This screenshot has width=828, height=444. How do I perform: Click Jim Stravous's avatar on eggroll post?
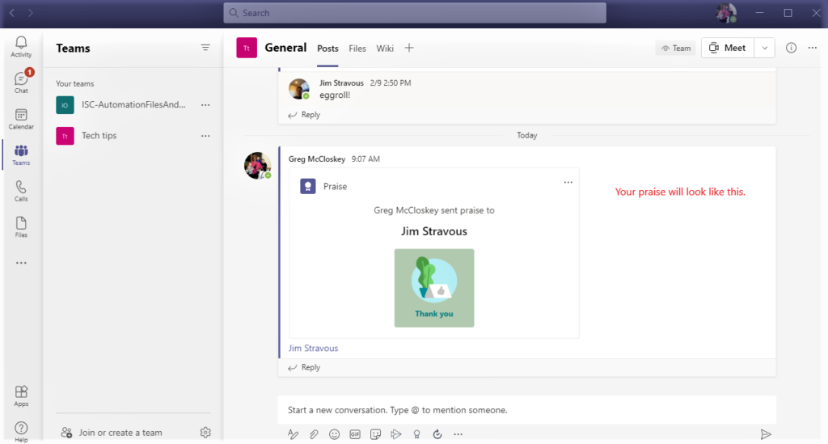click(x=299, y=89)
